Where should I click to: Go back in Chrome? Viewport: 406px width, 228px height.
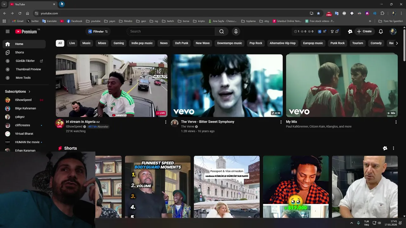pos(4,13)
